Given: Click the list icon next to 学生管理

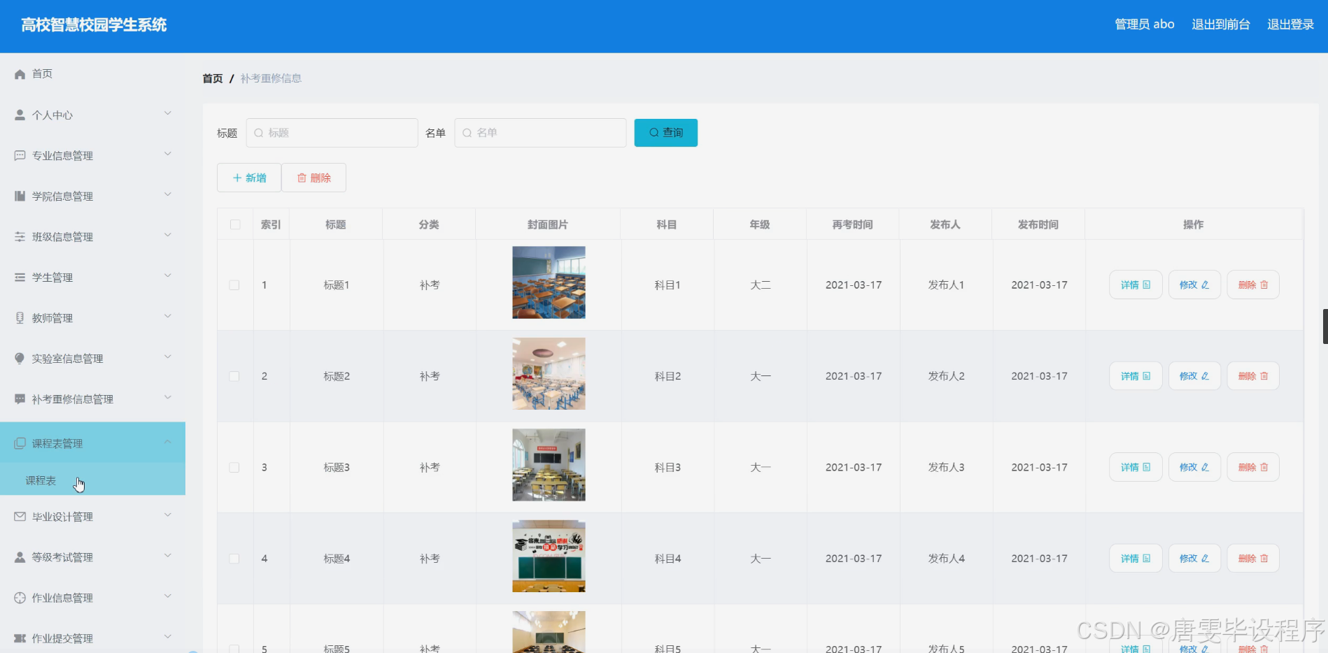Looking at the screenshot, I should click(x=20, y=277).
